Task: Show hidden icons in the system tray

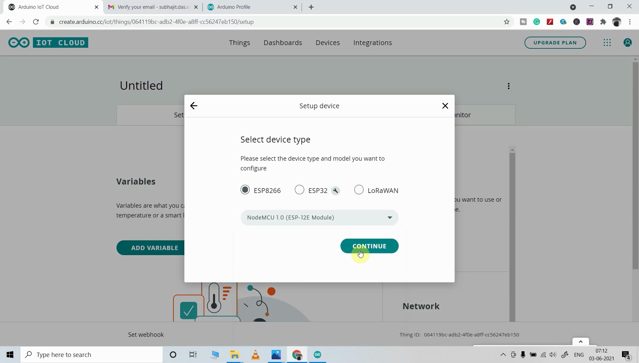Action: [x=504, y=355]
